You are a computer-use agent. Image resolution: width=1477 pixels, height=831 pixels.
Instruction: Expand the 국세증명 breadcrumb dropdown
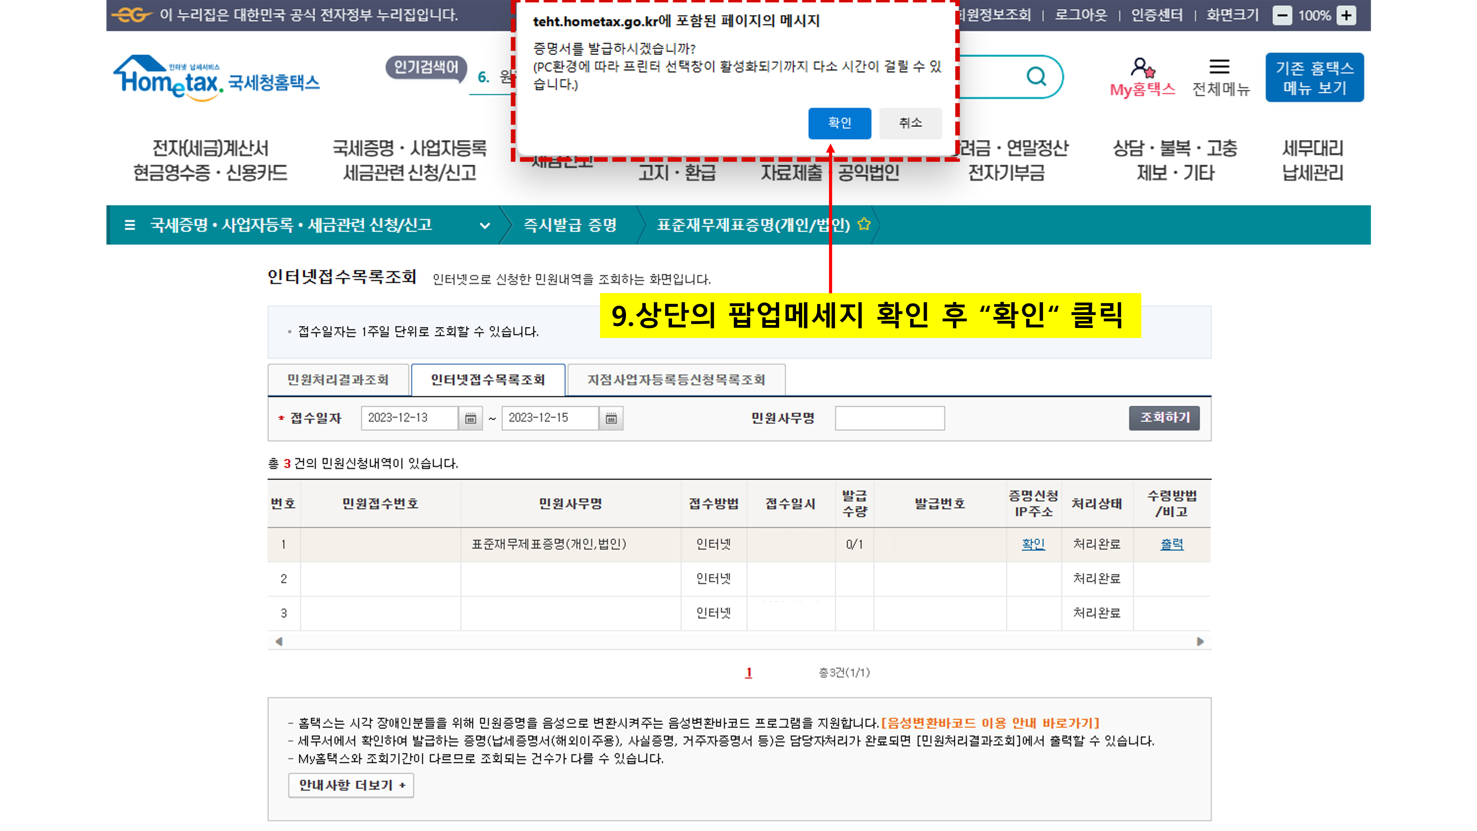[484, 225]
